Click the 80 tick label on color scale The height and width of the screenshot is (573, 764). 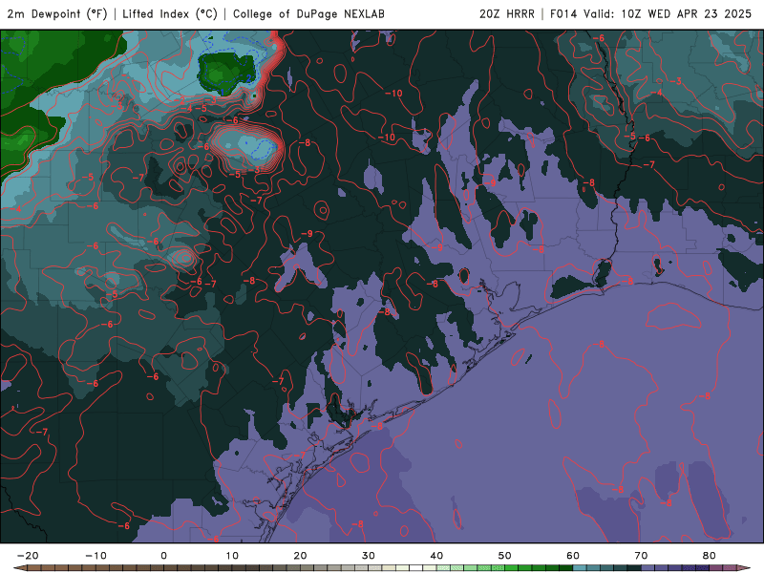[710, 556]
